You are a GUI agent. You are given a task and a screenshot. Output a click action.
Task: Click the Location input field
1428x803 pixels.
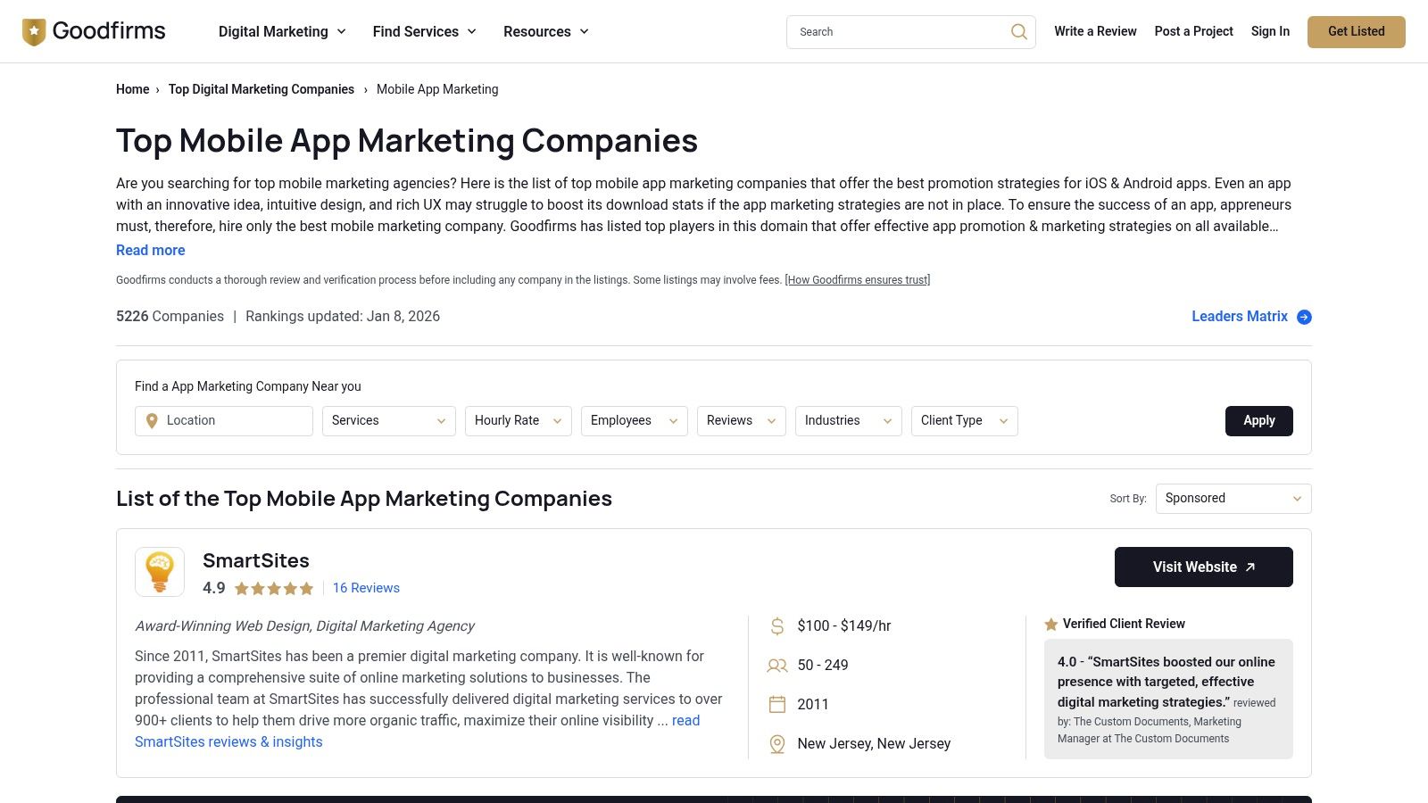pyautogui.click(x=234, y=421)
